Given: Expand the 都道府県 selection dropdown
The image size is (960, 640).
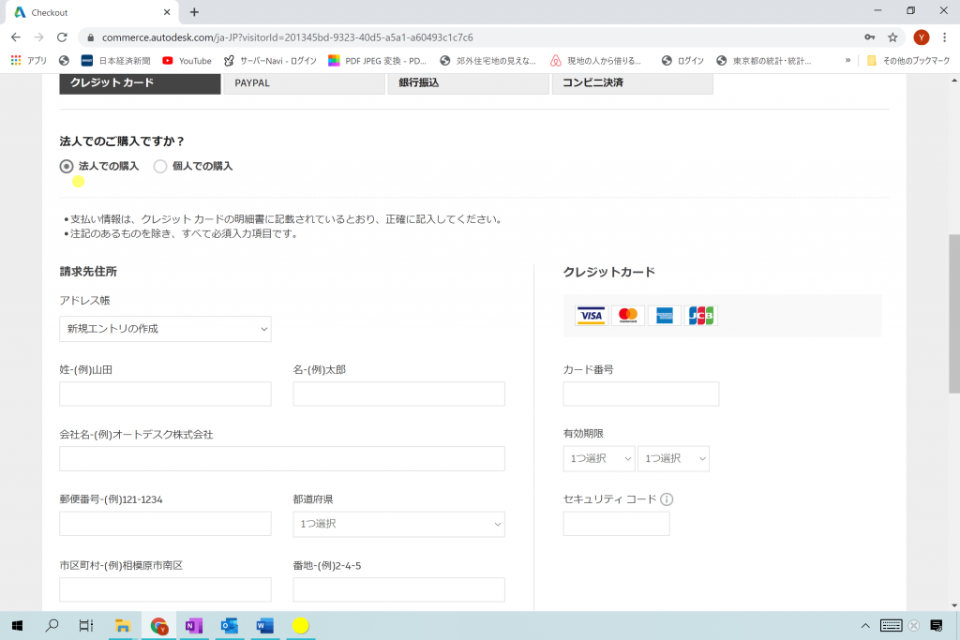Looking at the screenshot, I should [x=398, y=524].
